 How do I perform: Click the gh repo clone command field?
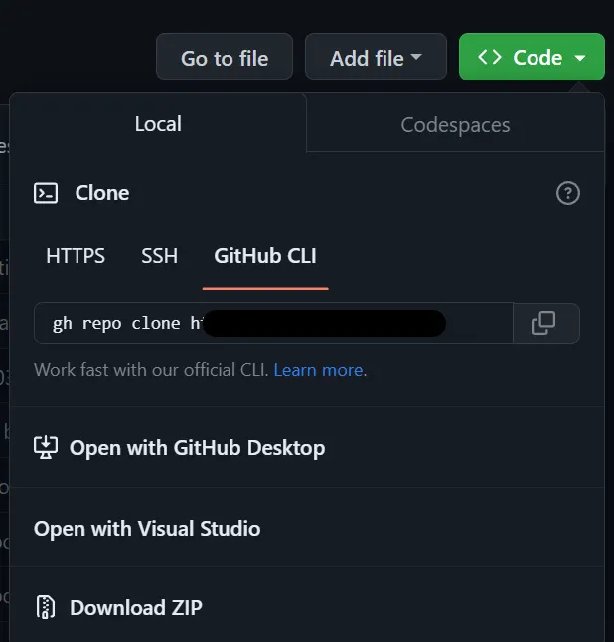273,323
